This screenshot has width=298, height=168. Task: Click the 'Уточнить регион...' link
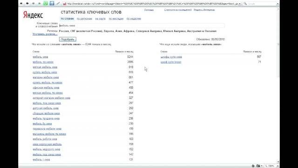pyautogui.click(x=45, y=34)
